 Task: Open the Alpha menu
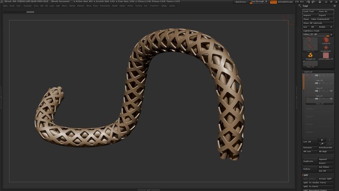[x=5, y=6]
